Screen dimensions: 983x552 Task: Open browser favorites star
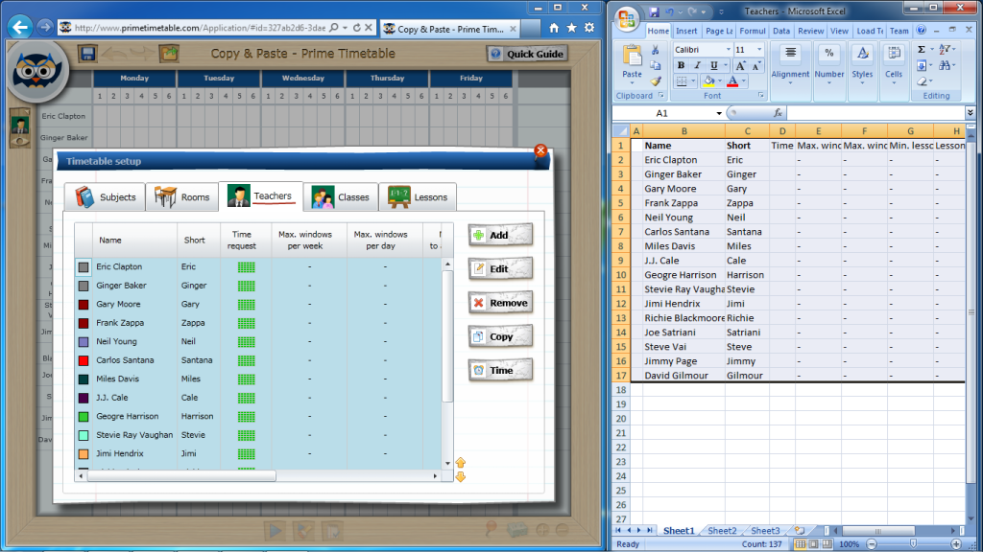(572, 28)
